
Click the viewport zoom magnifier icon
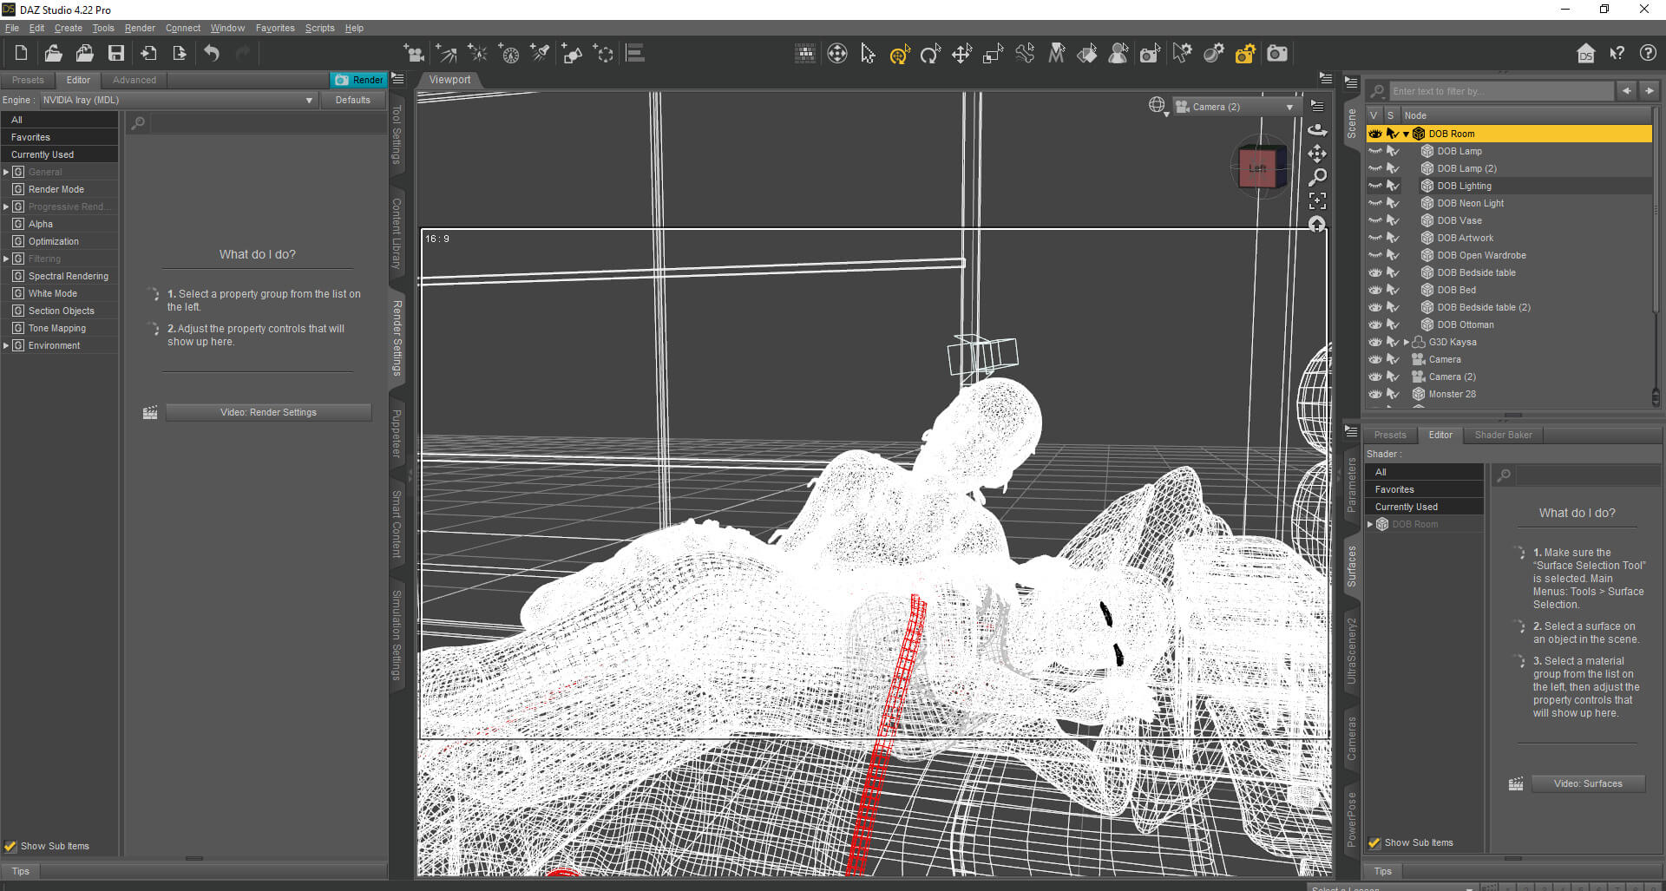point(1317,177)
